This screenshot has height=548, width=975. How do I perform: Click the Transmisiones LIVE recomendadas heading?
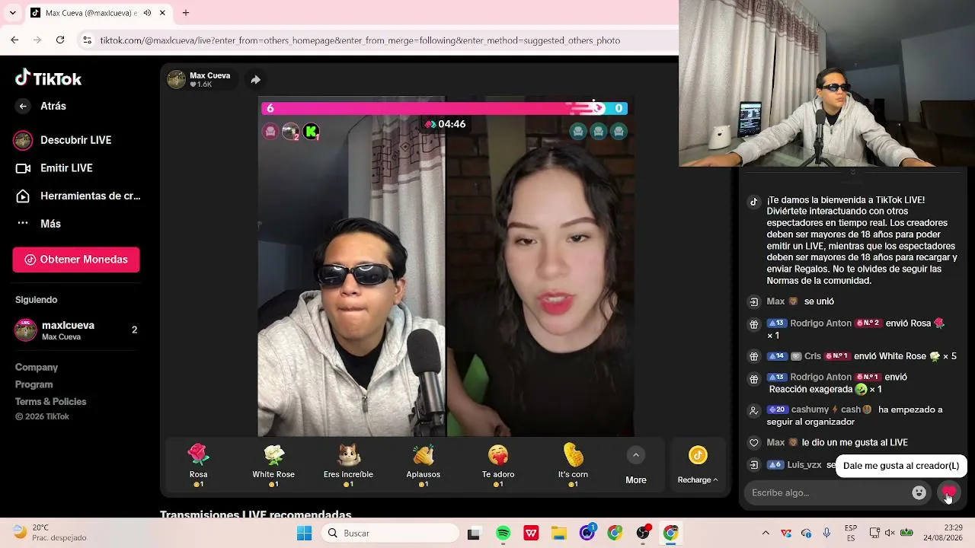click(256, 513)
